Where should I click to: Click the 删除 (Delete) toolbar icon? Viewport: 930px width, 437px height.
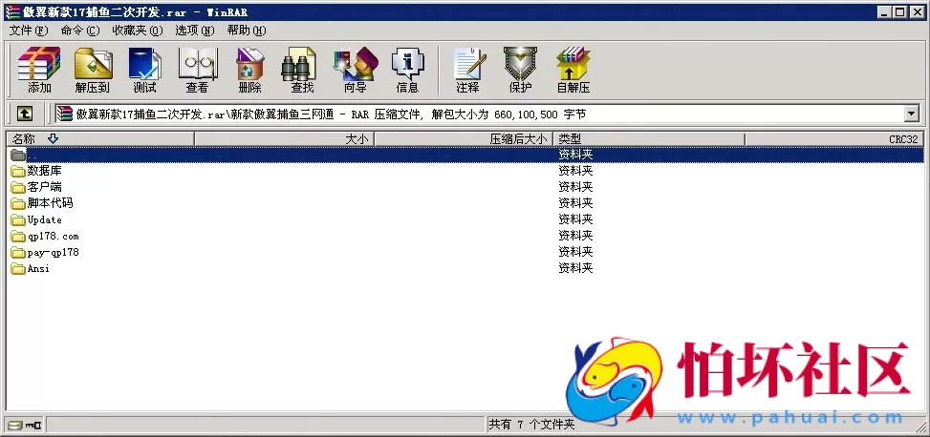(249, 70)
